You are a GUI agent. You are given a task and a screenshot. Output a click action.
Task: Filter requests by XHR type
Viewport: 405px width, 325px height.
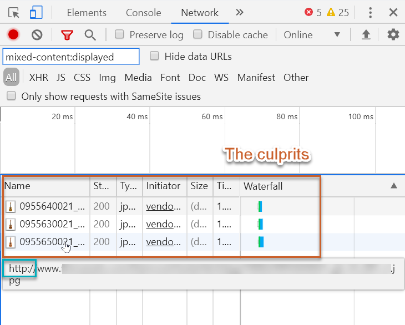[x=39, y=78]
